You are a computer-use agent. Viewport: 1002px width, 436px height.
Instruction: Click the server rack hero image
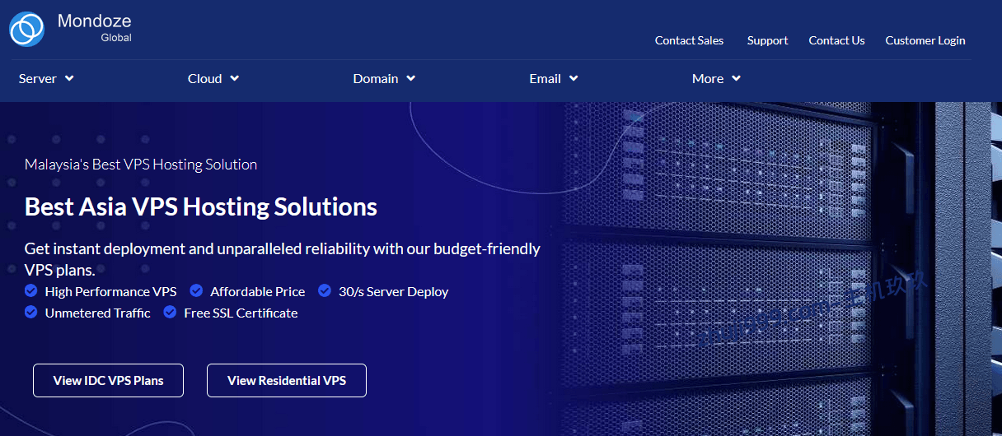775,263
